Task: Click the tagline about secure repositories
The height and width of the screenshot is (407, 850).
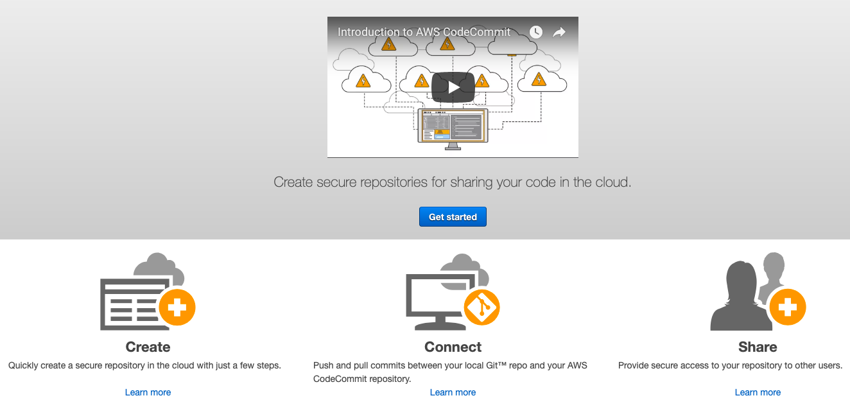Action: click(x=453, y=182)
